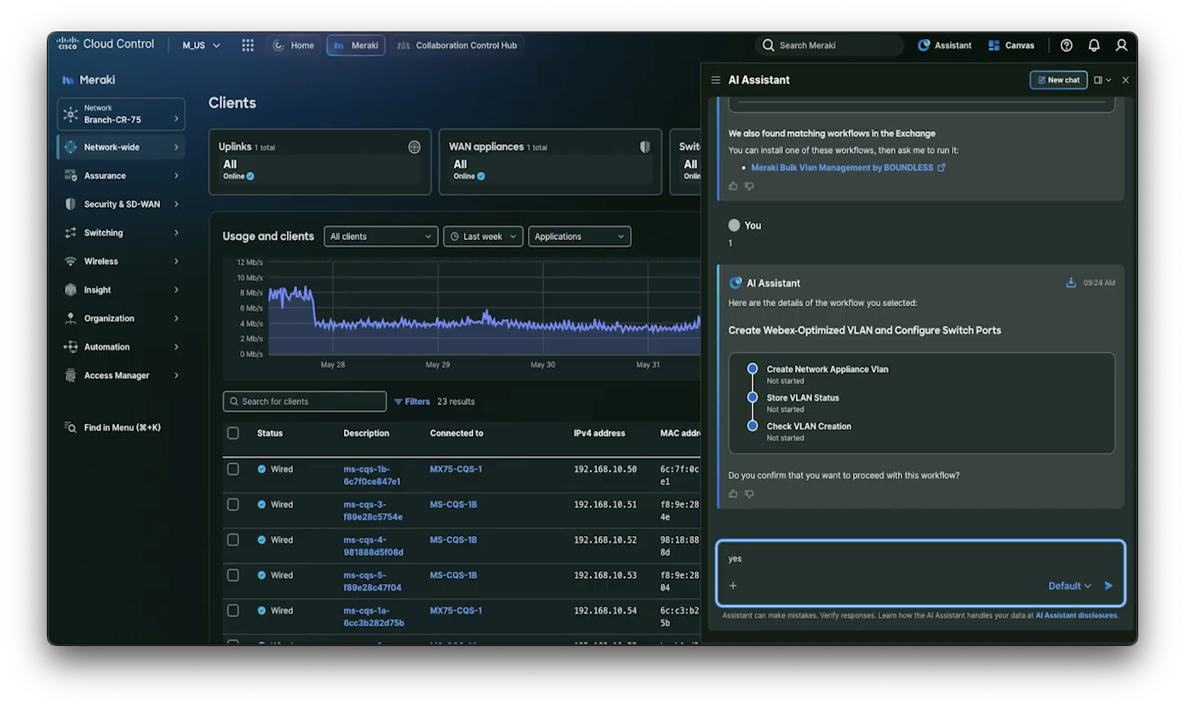
Task: Click the Meraki logo in sidebar
Action: pyautogui.click(x=68, y=80)
